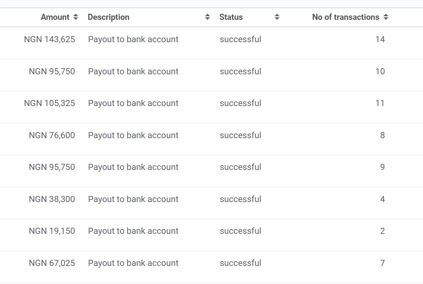Click successful status in NGN 143,625 row

240,39
